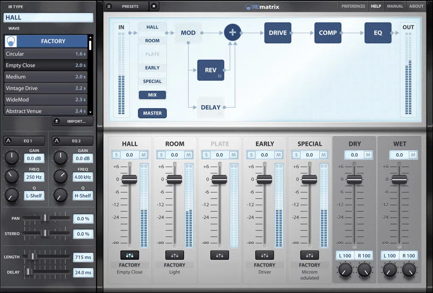Viewport: 433px width, 293px height.
Task: Click the MANUAL menu item
Action: [x=395, y=6]
